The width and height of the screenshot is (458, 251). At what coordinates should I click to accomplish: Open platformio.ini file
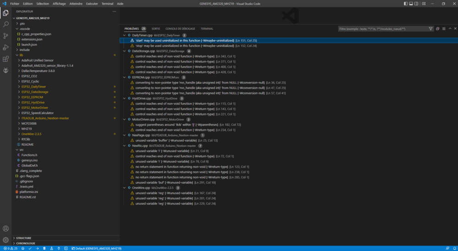29,191
